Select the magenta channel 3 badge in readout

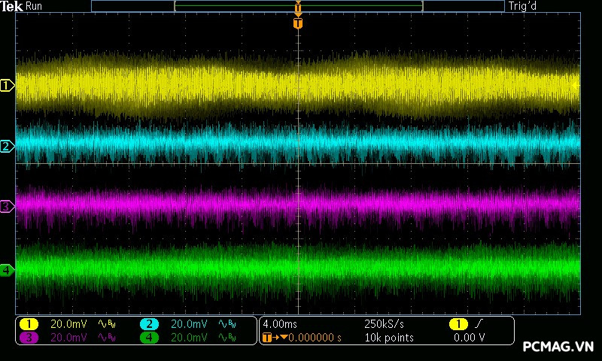point(28,338)
